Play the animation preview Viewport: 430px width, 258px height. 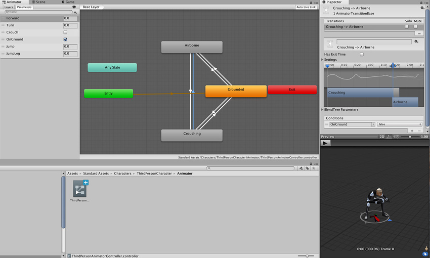325,143
